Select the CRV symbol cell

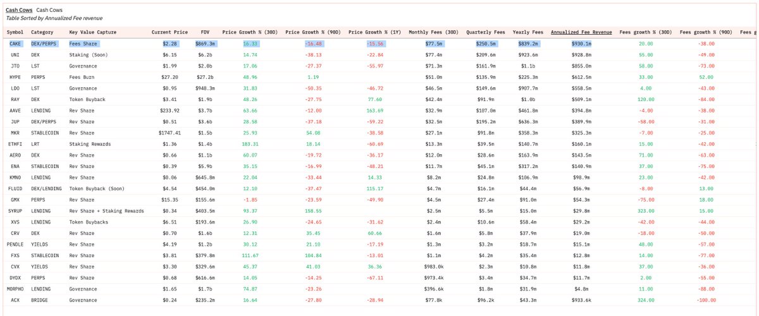(16, 233)
